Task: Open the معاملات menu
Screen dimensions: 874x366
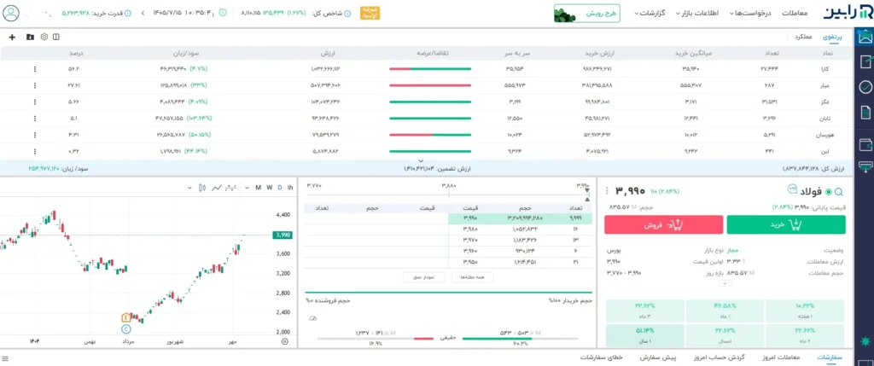Action: [795, 13]
